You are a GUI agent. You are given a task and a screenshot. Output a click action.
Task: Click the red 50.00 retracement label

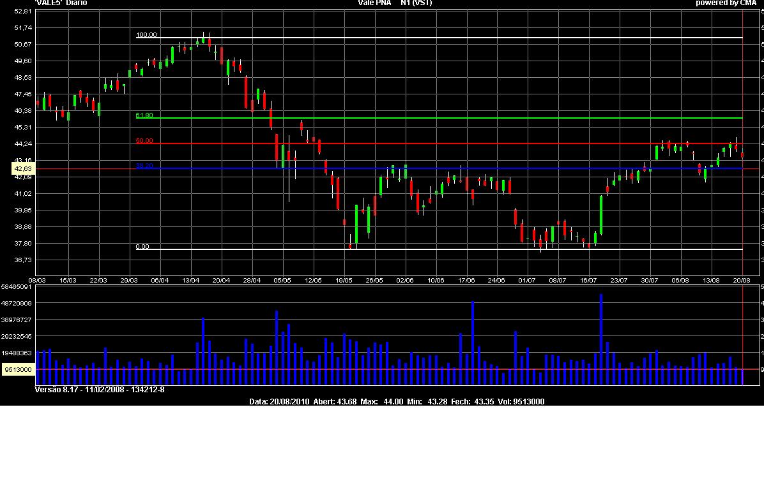(x=144, y=141)
